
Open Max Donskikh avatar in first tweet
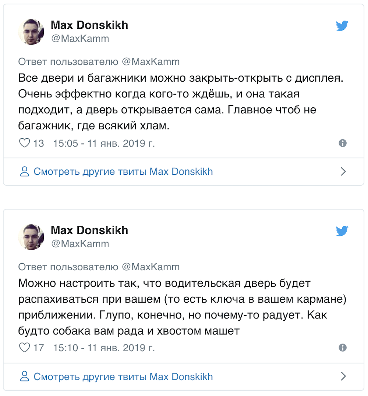pyautogui.click(x=31, y=32)
